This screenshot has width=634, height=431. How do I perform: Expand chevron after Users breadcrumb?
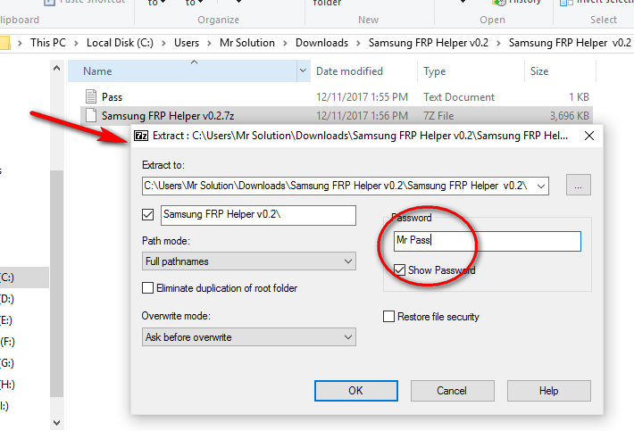[x=209, y=43]
